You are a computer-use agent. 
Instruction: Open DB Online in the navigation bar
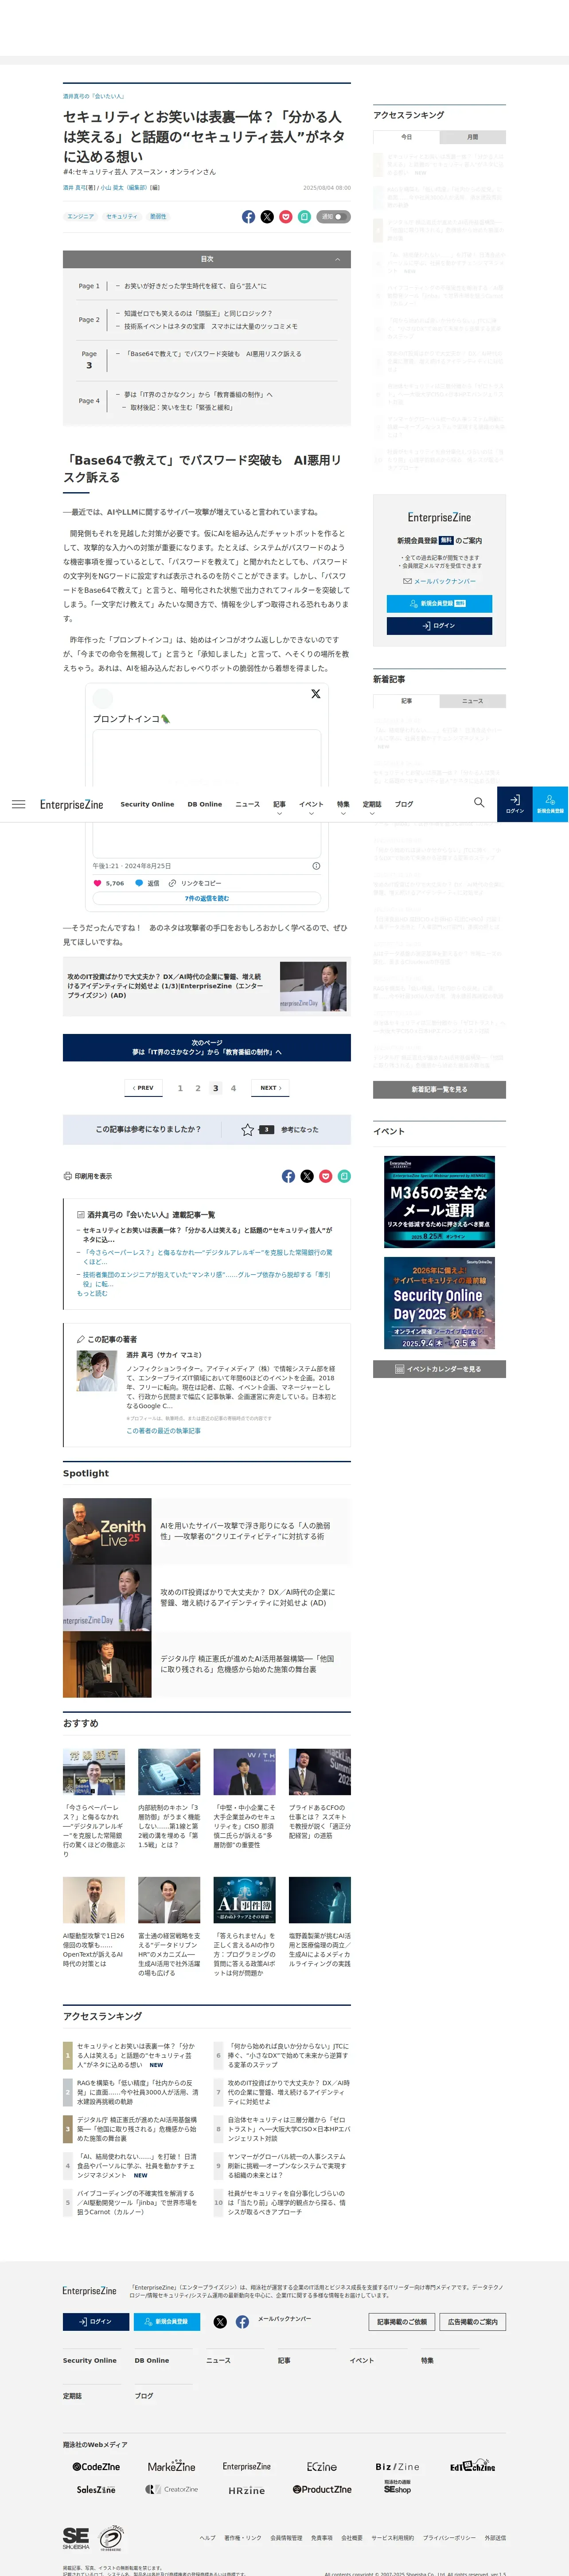pos(205,804)
